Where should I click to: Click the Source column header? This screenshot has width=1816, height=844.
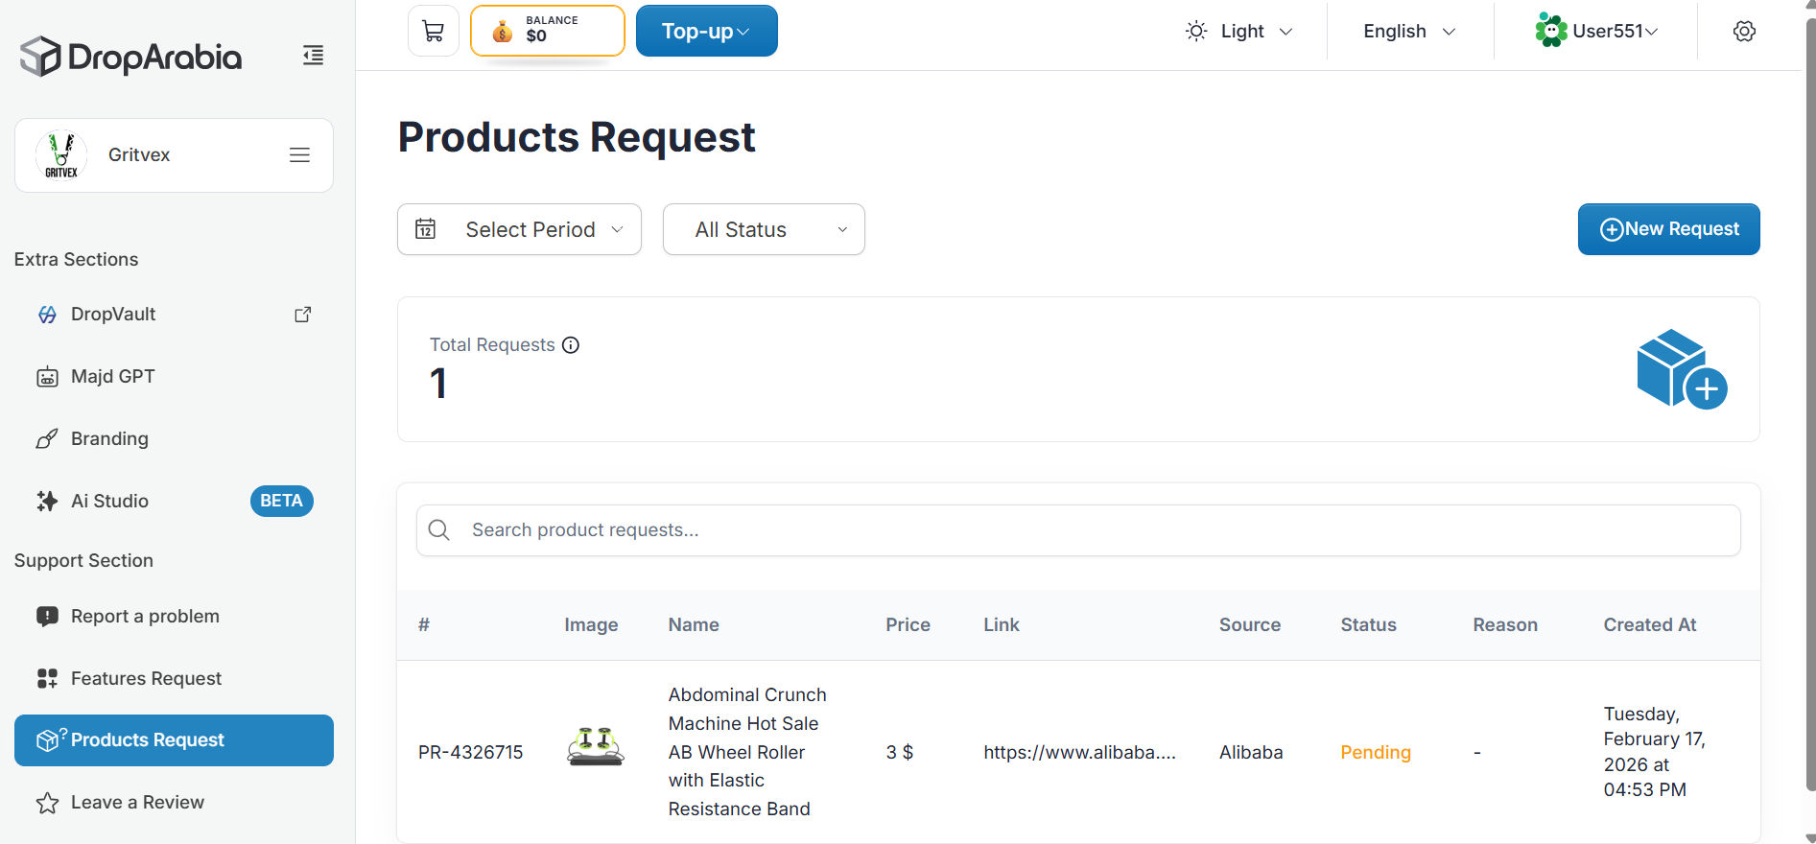pyautogui.click(x=1250, y=625)
